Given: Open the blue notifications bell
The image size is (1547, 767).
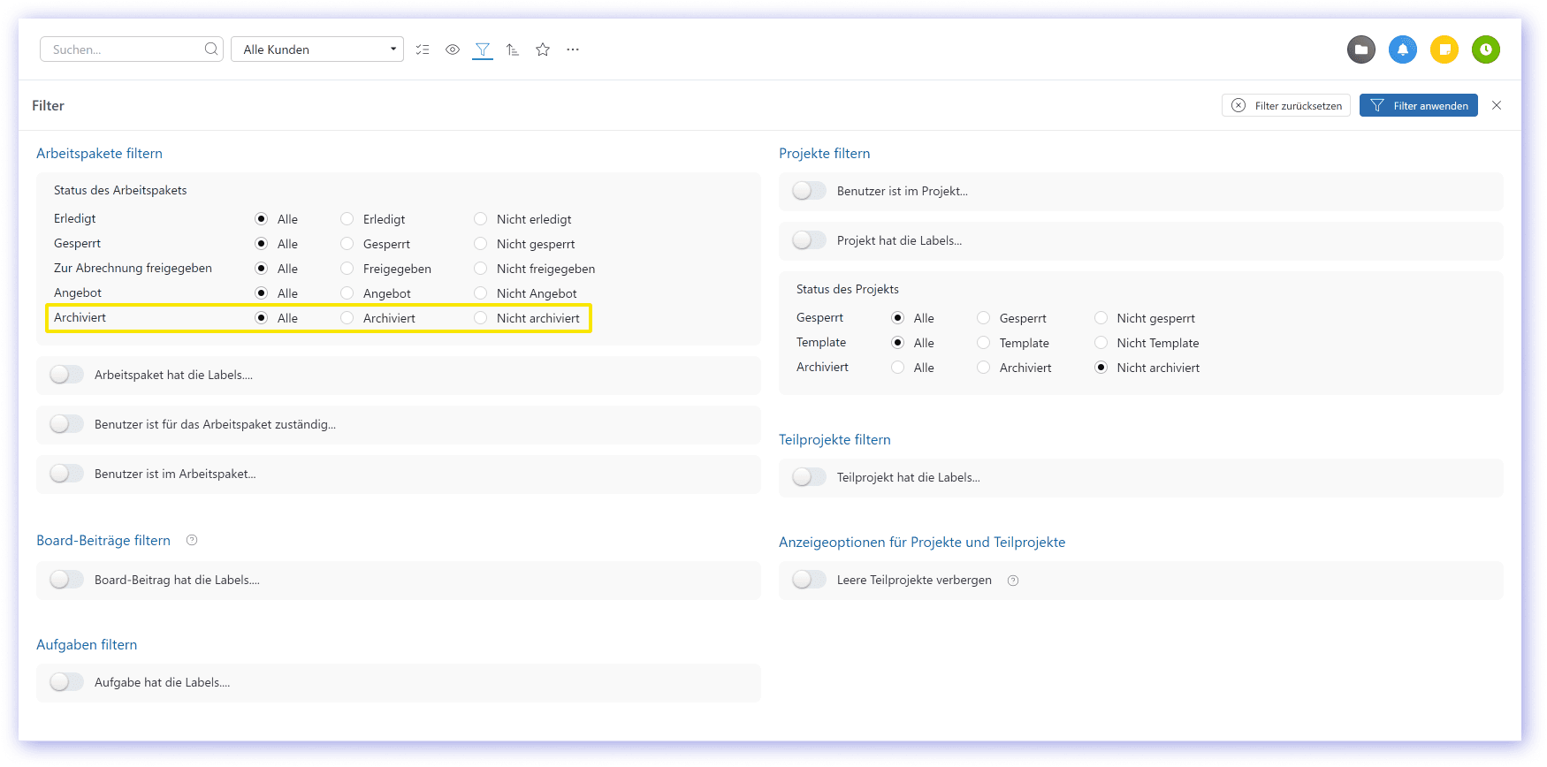Looking at the screenshot, I should click(1403, 49).
